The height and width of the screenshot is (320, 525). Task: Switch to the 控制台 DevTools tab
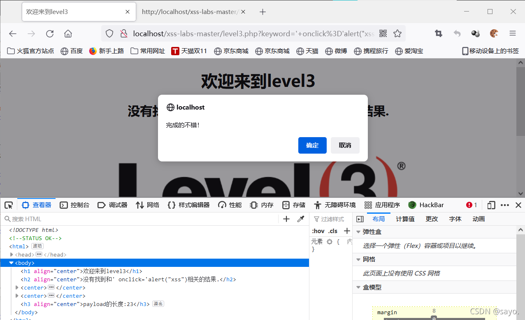tap(74, 205)
